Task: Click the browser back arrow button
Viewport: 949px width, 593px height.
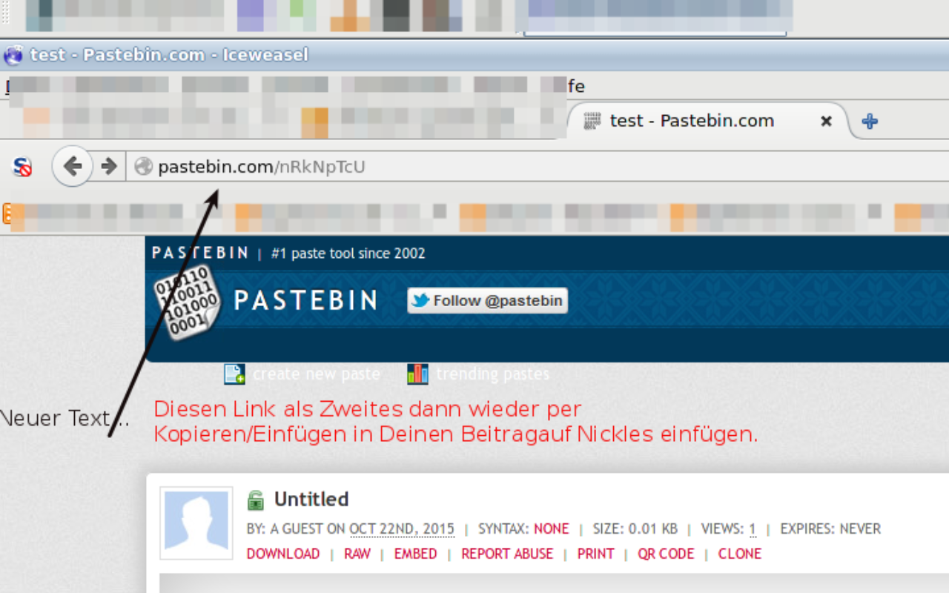Action: 72,166
